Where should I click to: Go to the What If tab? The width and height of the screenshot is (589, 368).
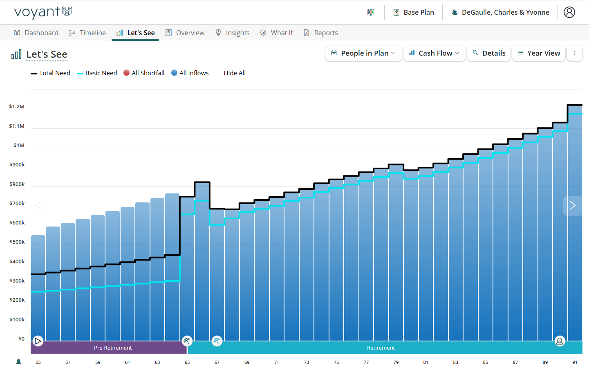coord(277,33)
